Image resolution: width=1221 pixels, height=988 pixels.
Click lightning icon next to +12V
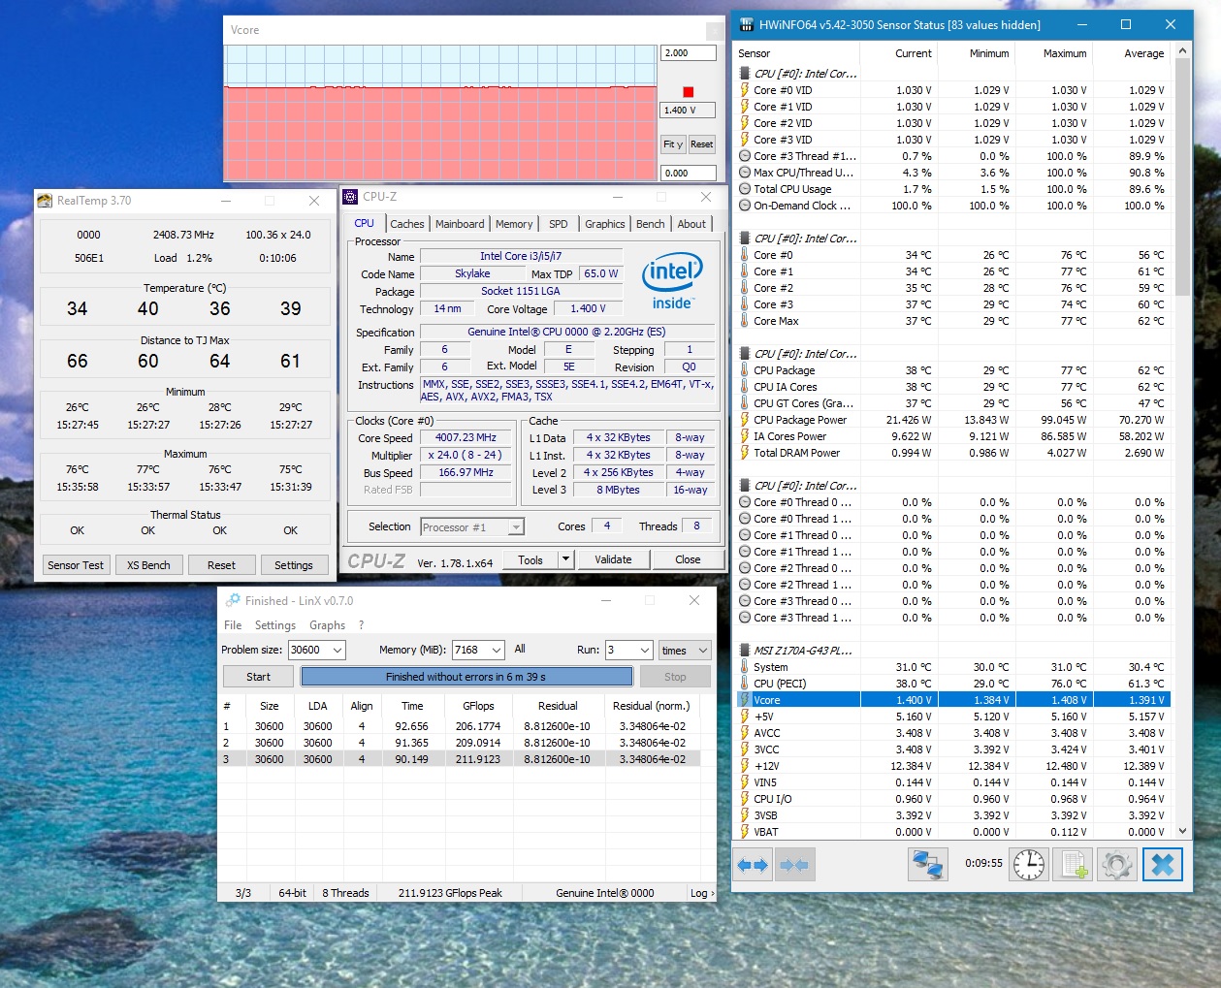tap(745, 766)
